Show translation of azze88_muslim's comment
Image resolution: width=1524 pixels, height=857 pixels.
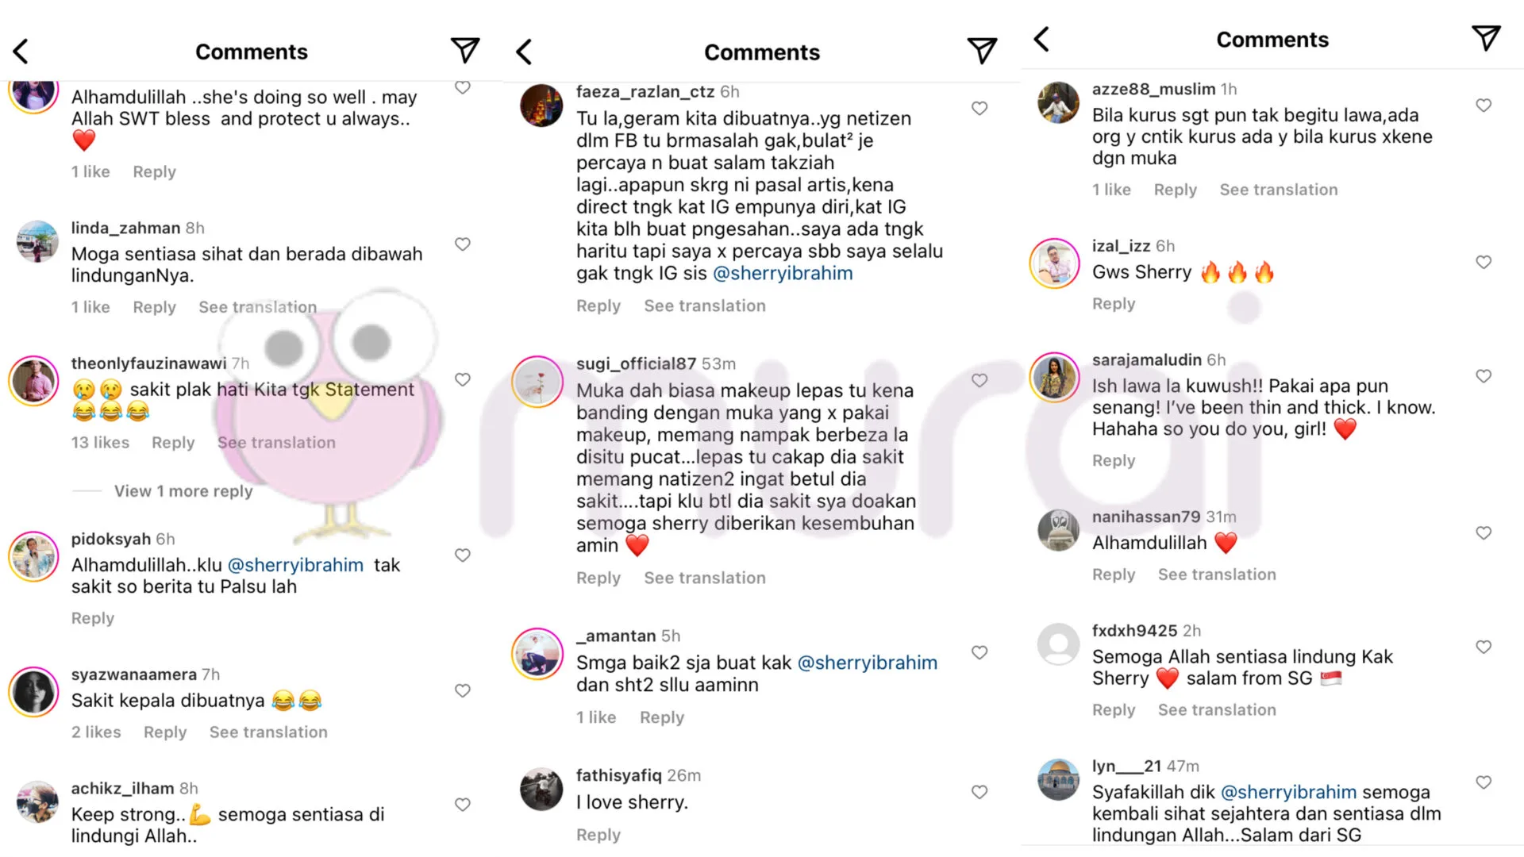point(1278,190)
